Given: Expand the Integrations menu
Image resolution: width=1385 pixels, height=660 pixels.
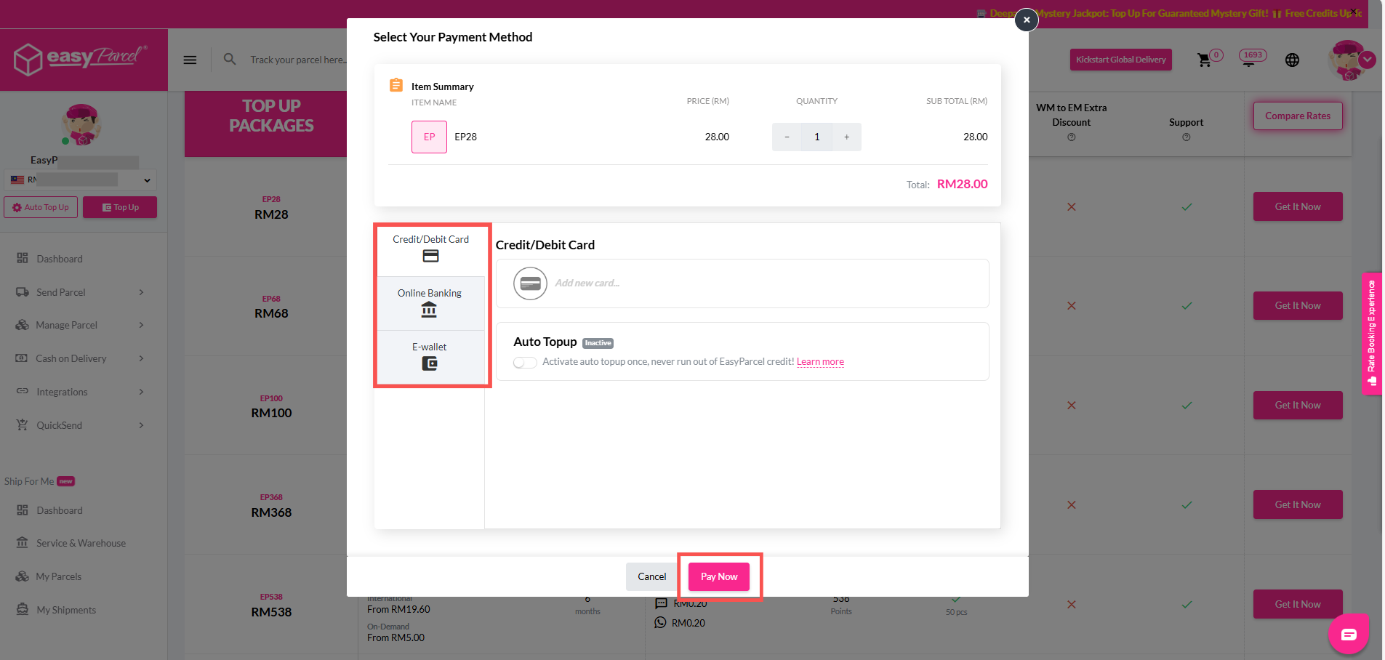Looking at the screenshot, I should [x=80, y=392].
